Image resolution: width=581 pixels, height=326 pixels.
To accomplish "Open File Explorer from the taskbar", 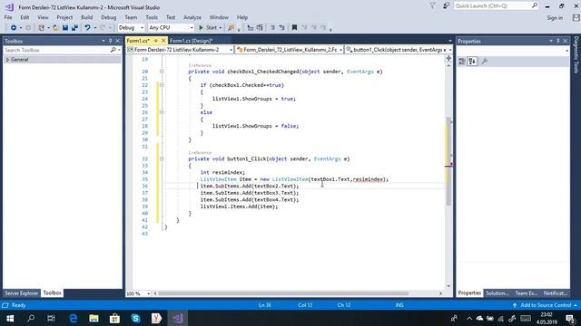I will point(94,318).
